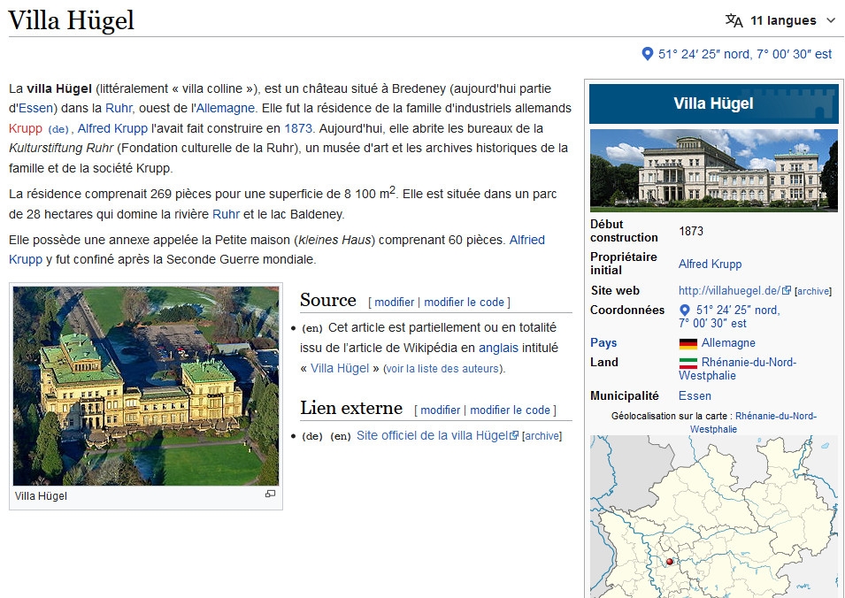This screenshot has width=845, height=598.
Task: Open the infobox photo of Villa Hügel
Action: pyautogui.click(x=713, y=171)
